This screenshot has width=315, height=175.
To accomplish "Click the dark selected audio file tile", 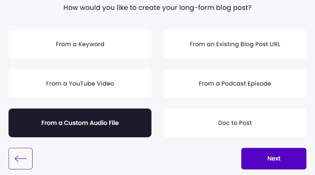I will click(80, 123).
